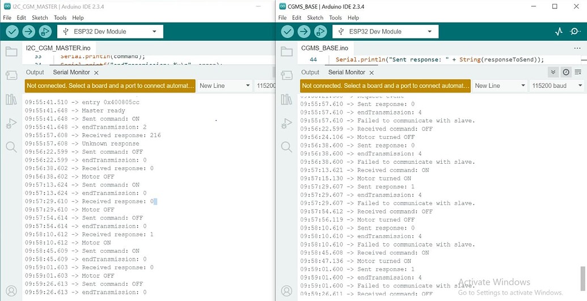Clear output in CGMS_BASE serial monitor
The width and height of the screenshot is (587, 301).
tap(578, 72)
